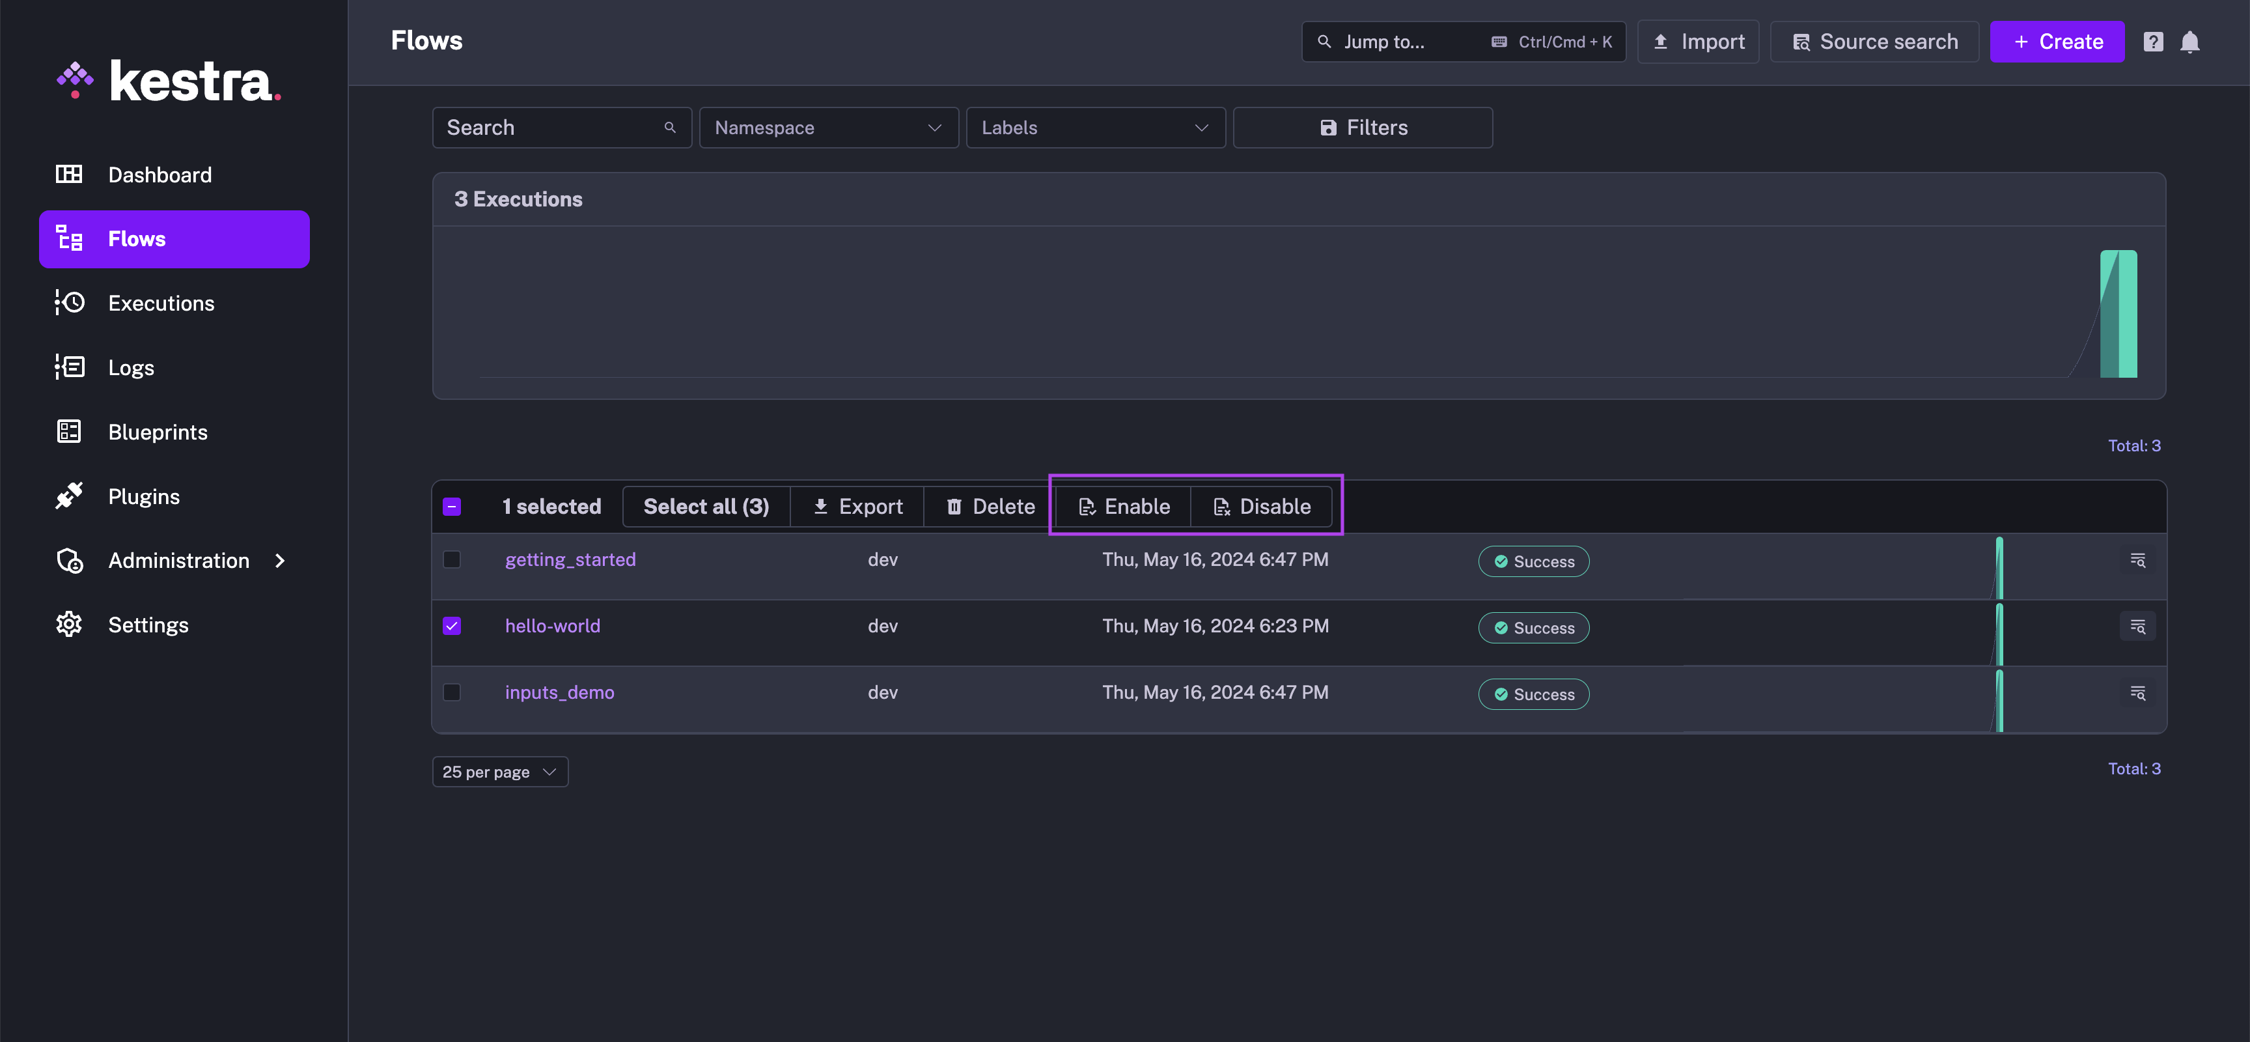Screen dimensions: 2250x1042
Task: Check the getting_started flow checkbox
Action: [x=452, y=560]
